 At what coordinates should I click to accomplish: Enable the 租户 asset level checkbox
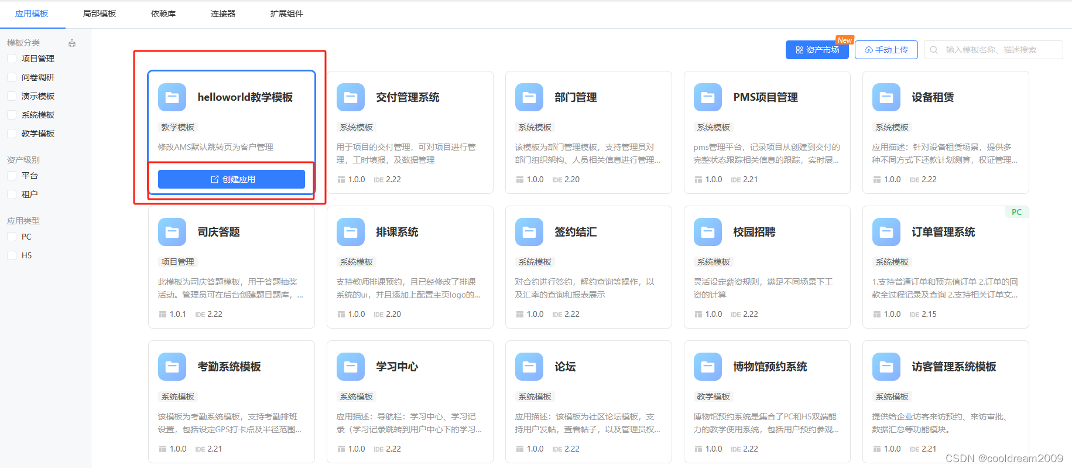tap(12, 194)
